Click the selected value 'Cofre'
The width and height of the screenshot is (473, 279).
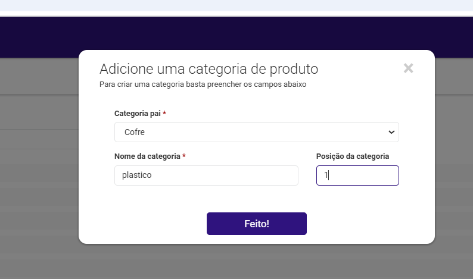click(x=135, y=132)
